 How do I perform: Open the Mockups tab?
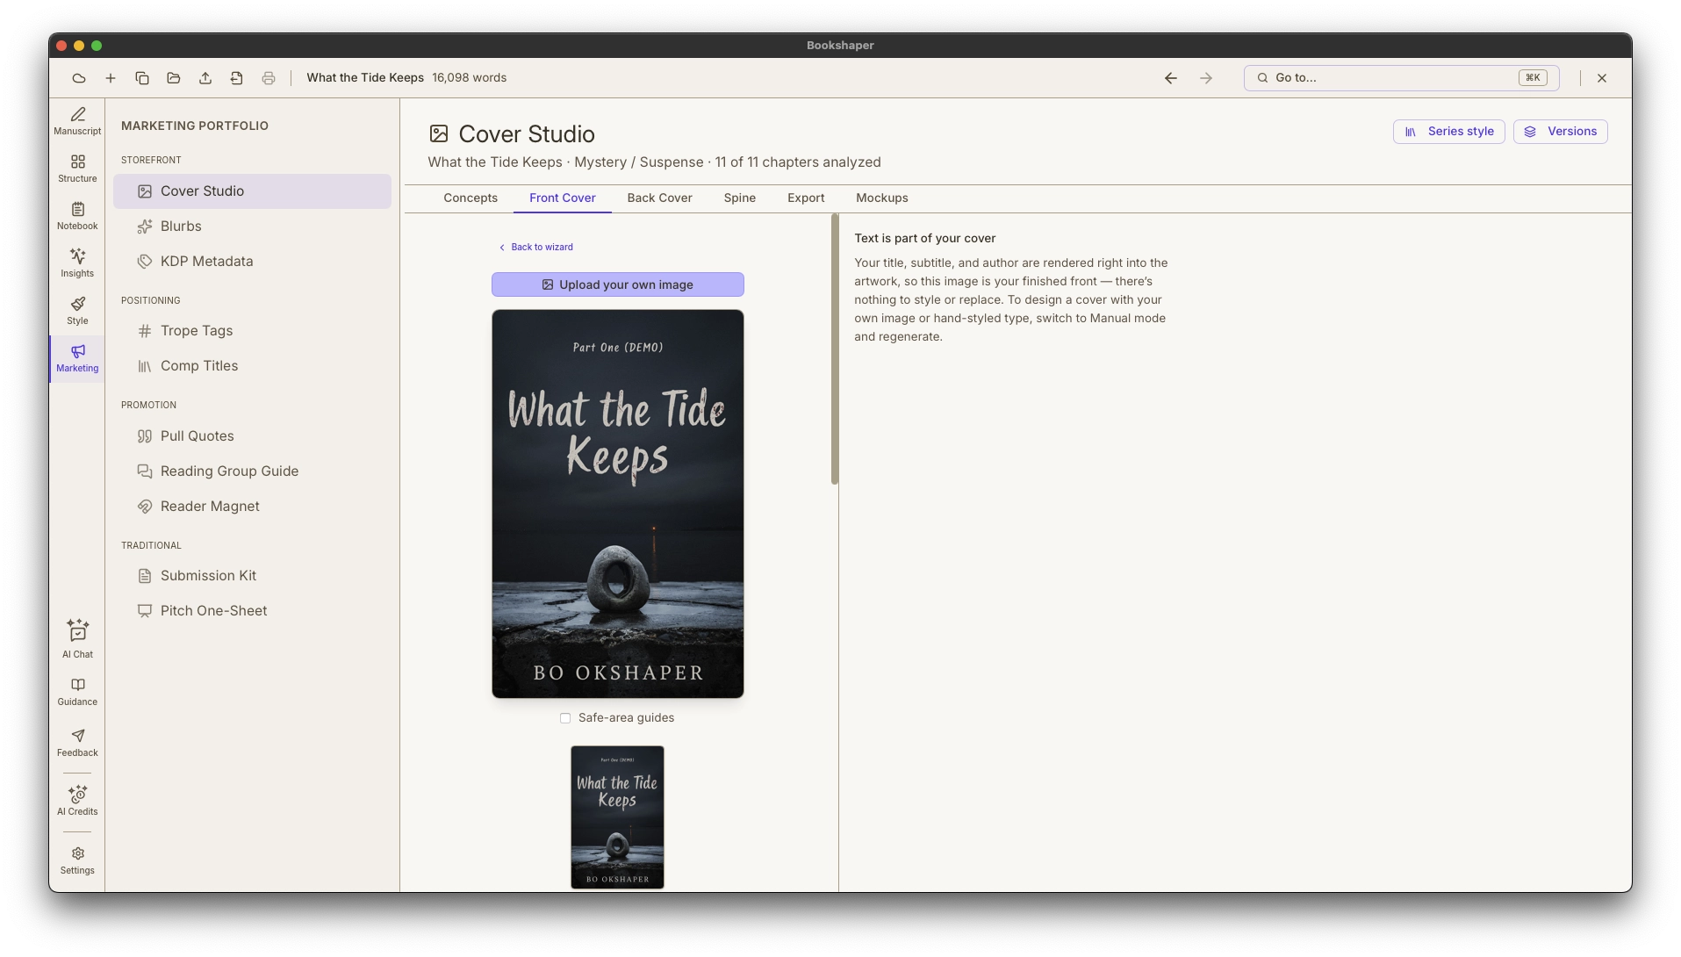click(x=882, y=198)
